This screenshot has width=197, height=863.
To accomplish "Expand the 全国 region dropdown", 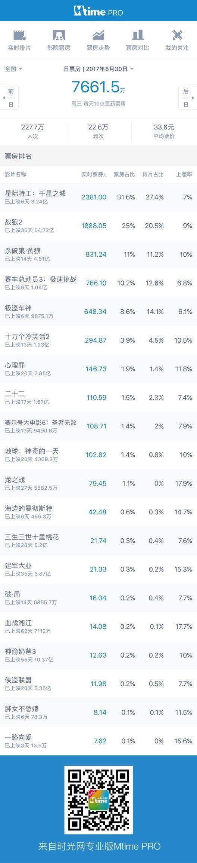I will [13, 69].
